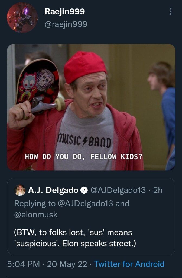Open the @elonmusk mention

pos(36,214)
